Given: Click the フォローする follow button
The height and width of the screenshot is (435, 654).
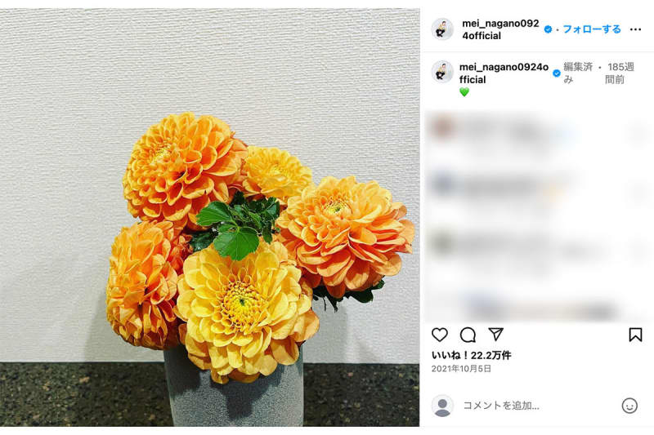Looking at the screenshot, I should (x=591, y=29).
